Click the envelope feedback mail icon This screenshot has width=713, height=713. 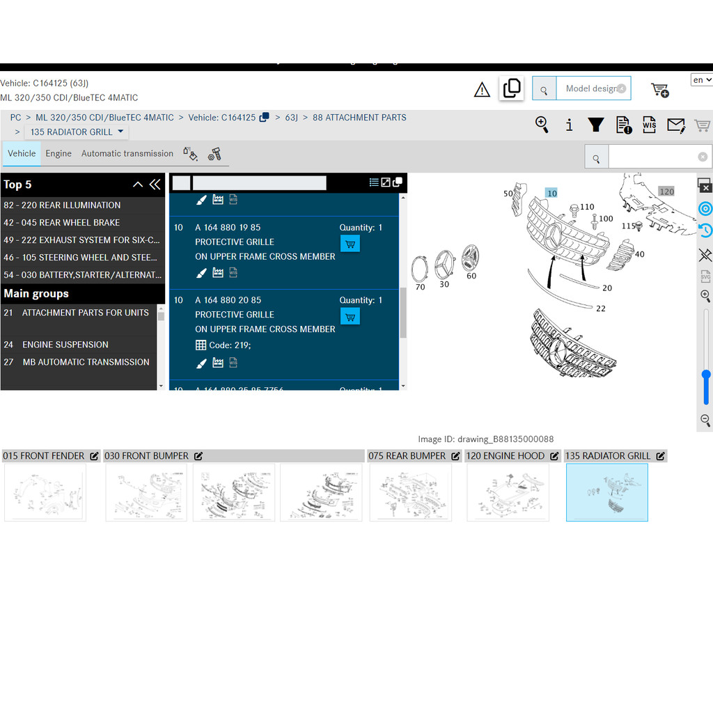(676, 125)
